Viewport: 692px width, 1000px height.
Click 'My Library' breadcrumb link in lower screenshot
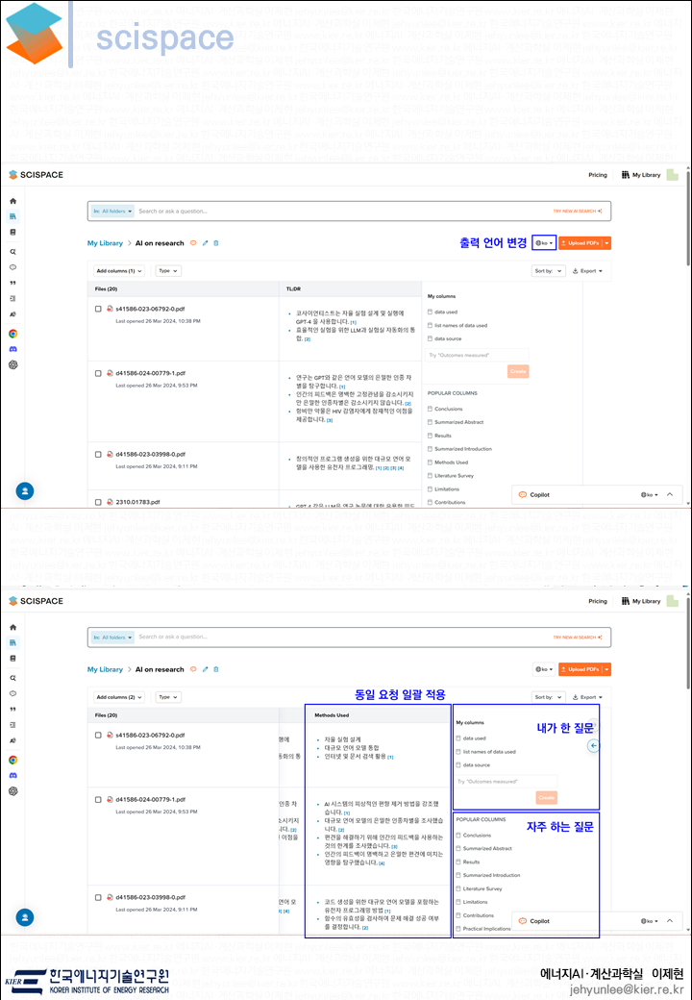105,669
